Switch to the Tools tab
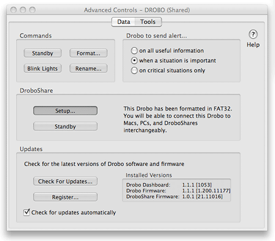 148,22
